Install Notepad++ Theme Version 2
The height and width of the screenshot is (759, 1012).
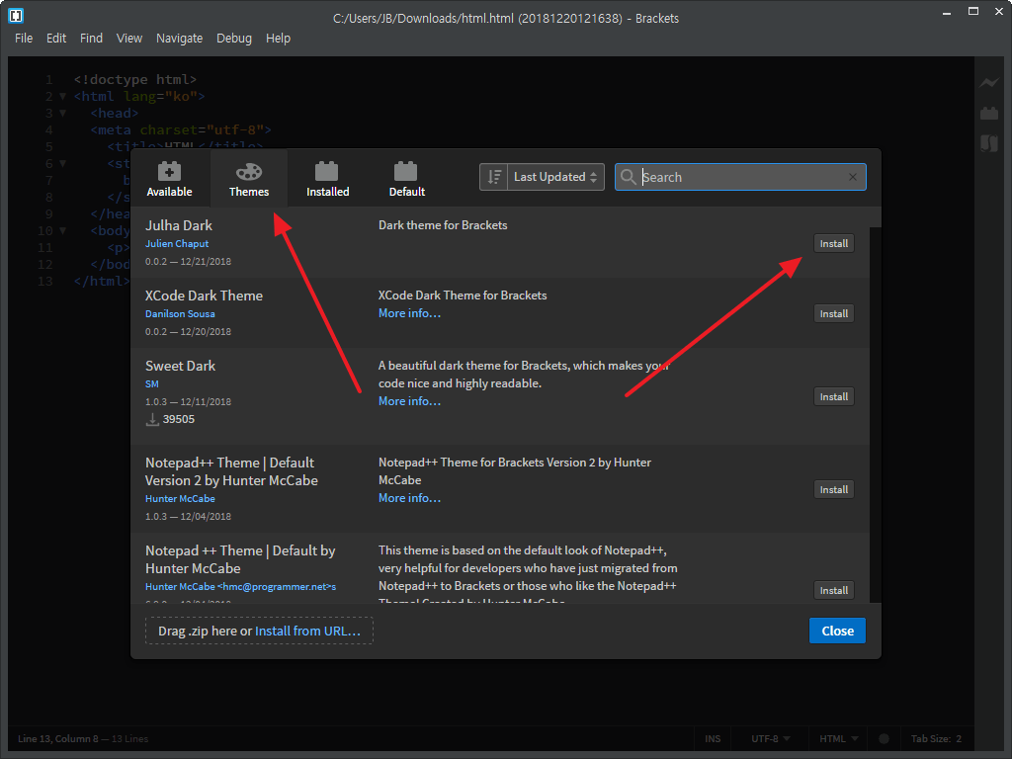pos(834,489)
